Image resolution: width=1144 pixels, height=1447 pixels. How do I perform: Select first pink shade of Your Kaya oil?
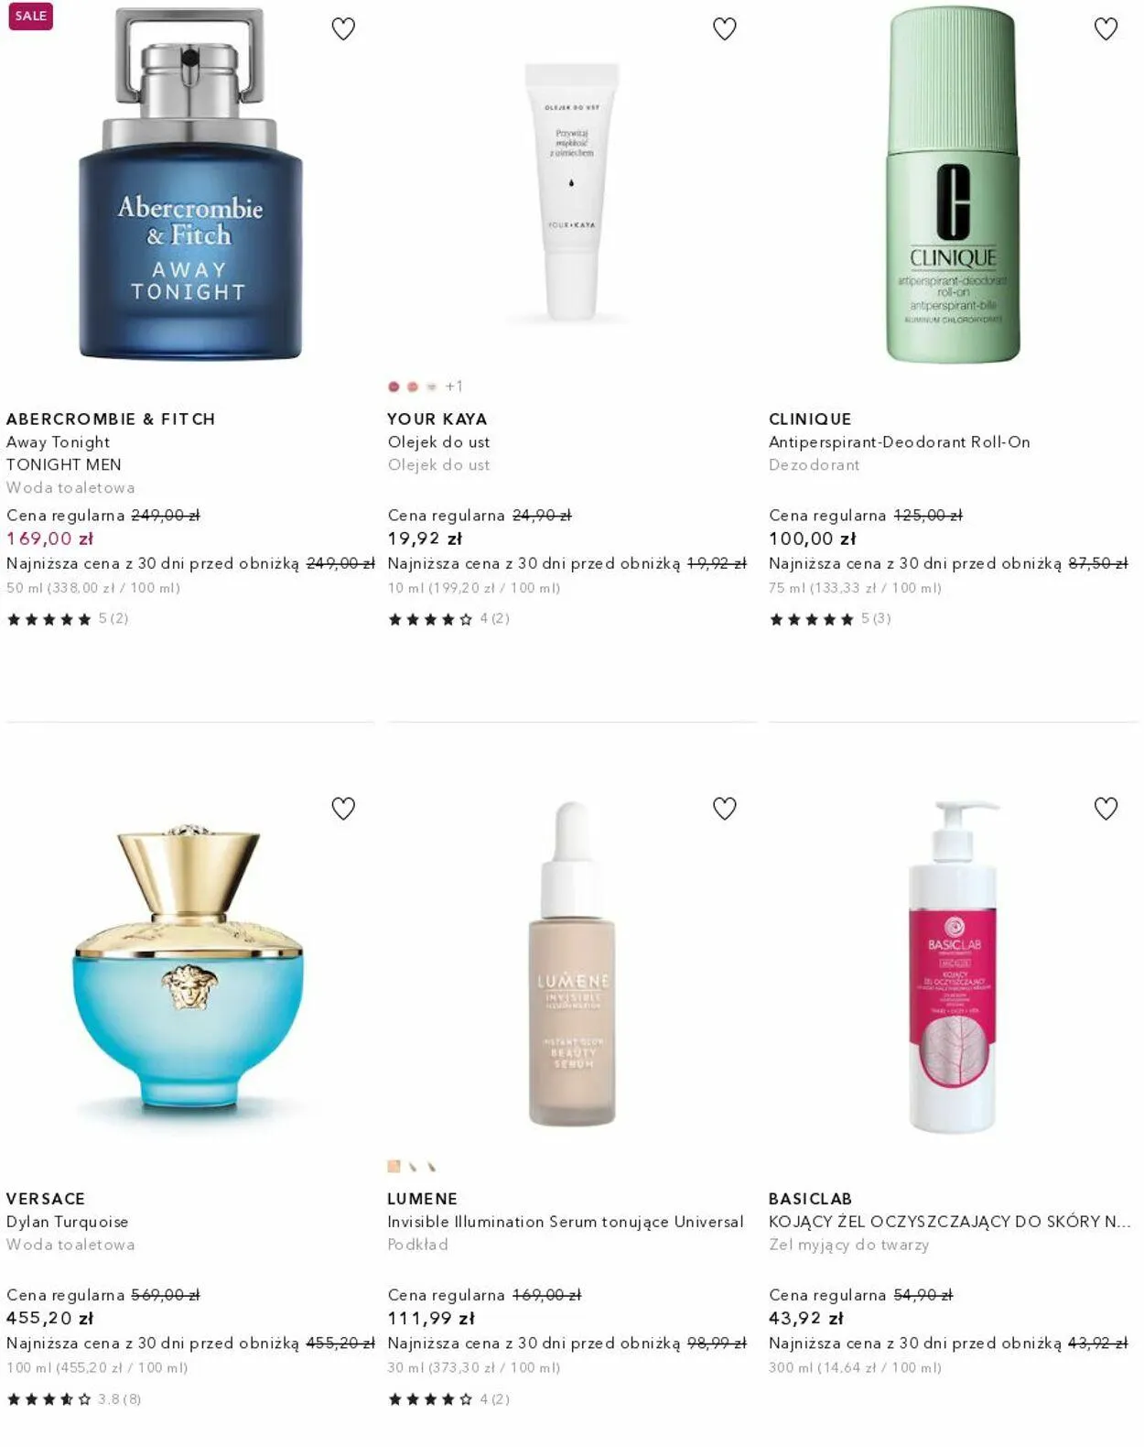point(394,386)
